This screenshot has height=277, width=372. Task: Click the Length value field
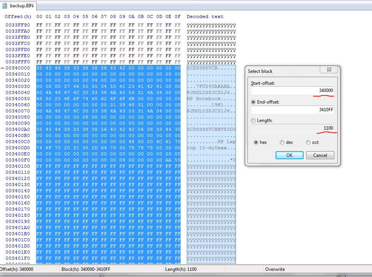pos(292,128)
